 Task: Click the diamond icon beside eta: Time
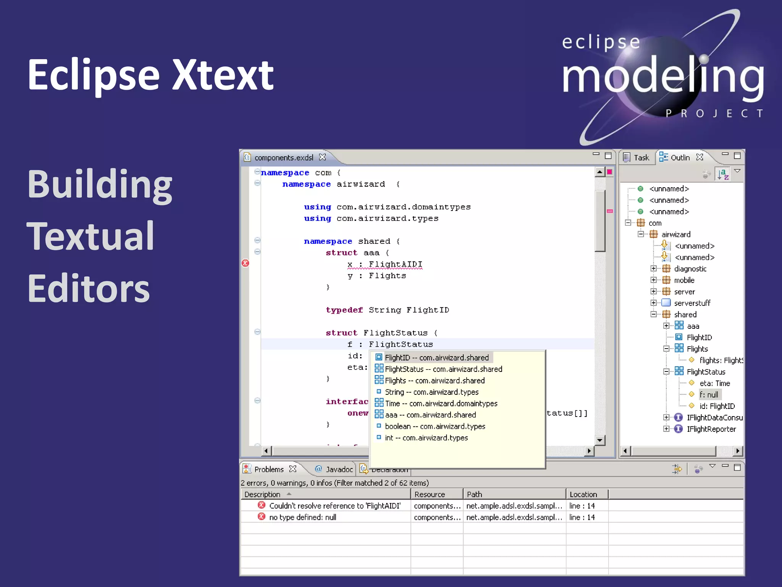pos(692,383)
